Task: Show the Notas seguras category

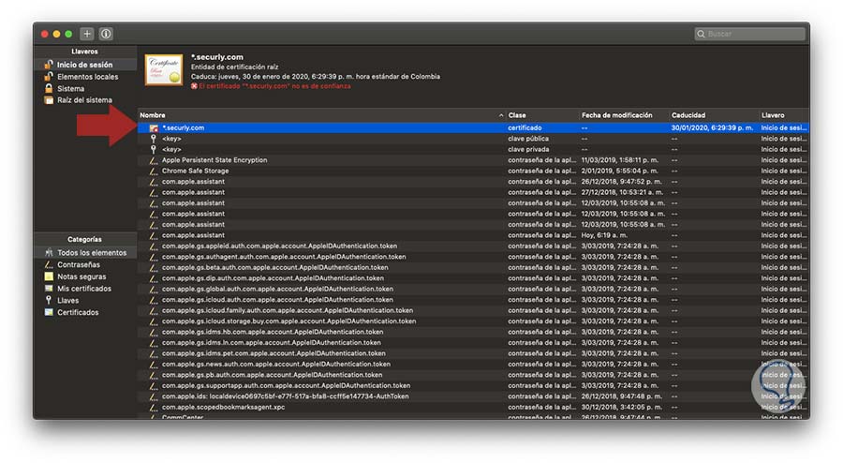Action: [x=81, y=276]
